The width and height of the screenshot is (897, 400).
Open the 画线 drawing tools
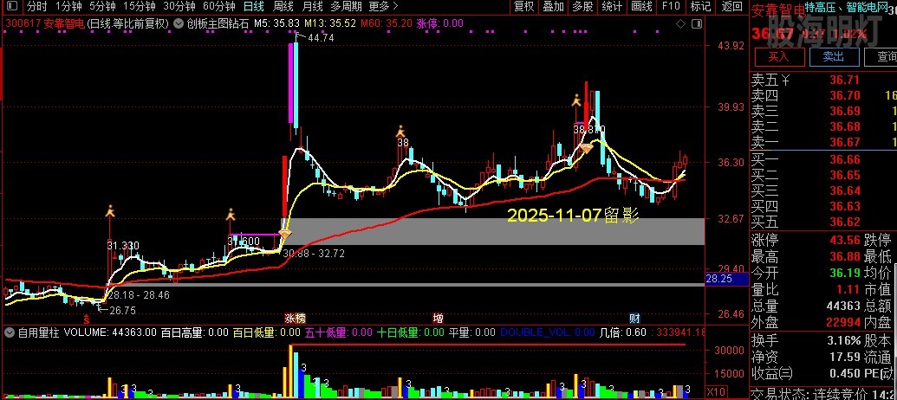click(641, 6)
